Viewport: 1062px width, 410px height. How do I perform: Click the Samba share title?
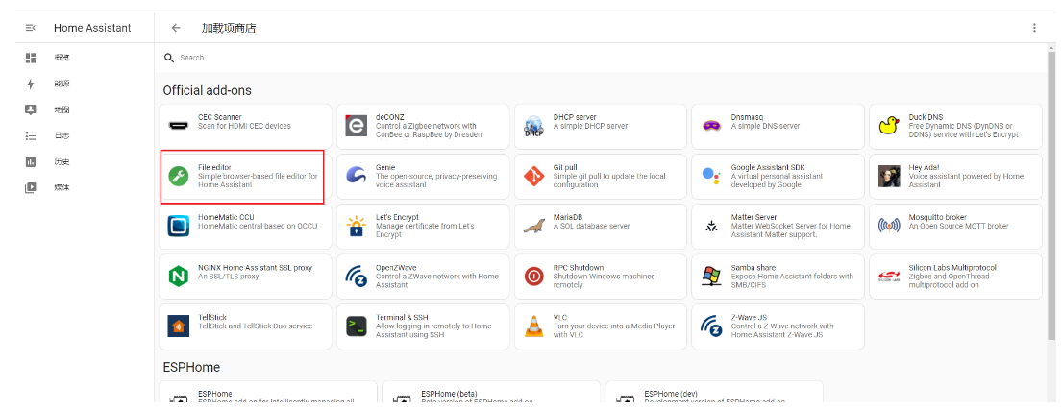point(753,267)
